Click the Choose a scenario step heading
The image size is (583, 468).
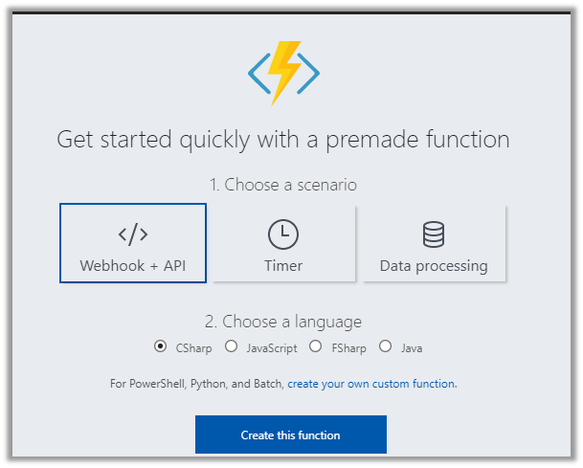pos(283,184)
